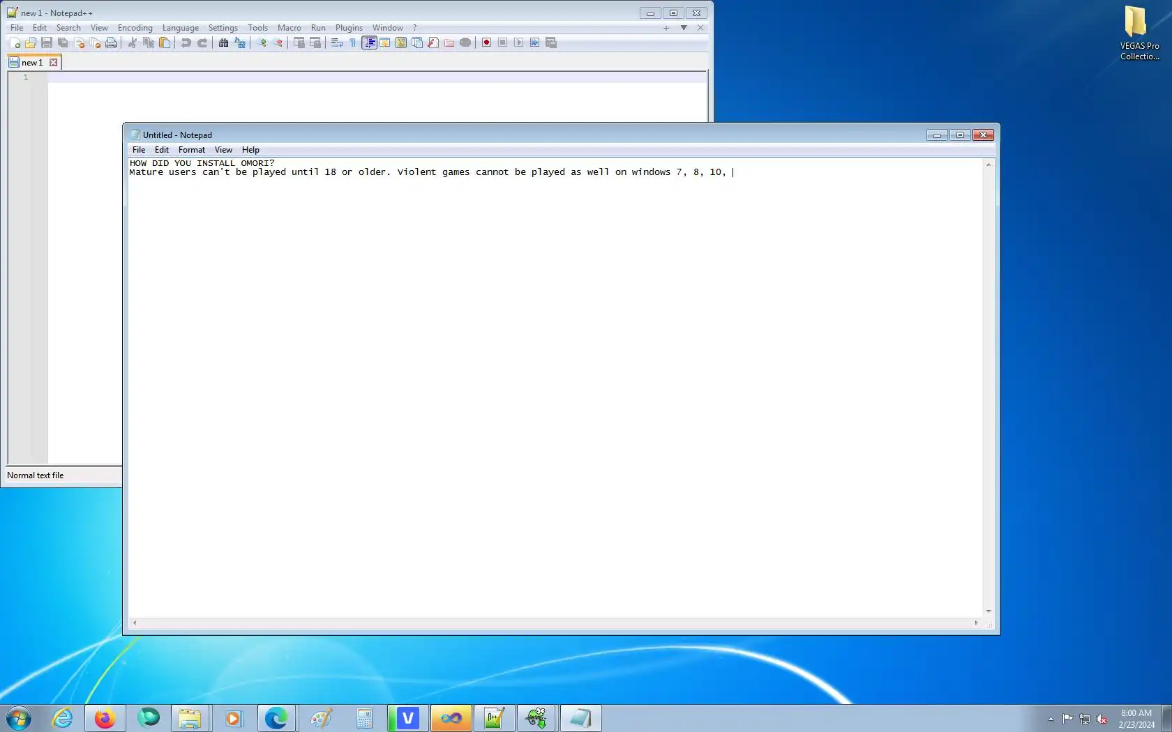Show hidden system tray icons arrow
The width and height of the screenshot is (1172, 732).
pyautogui.click(x=1051, y=719)
